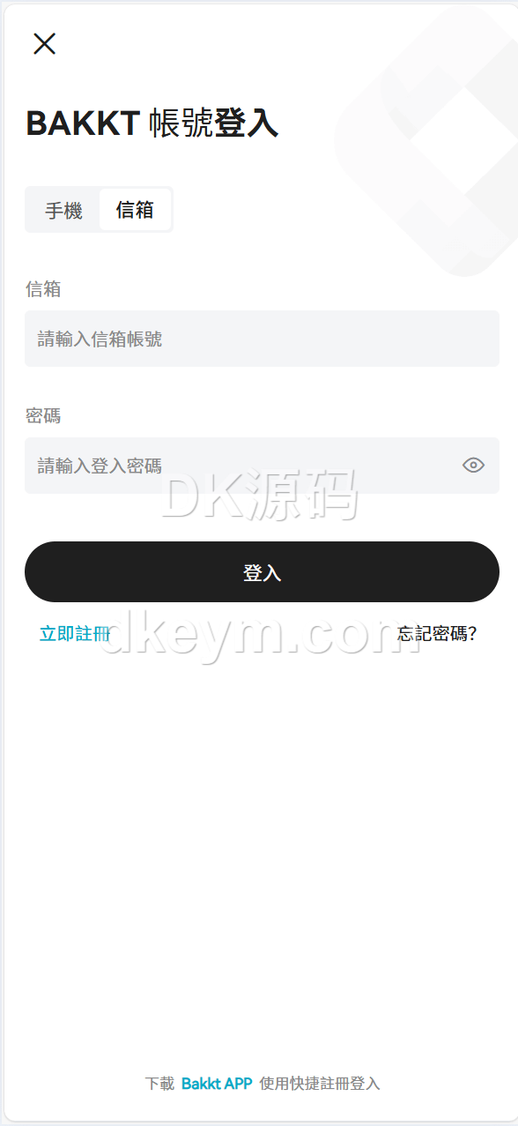This screenshot has height=1126, width=518.
Task: Reveal the typed password using the eye icon
Action: (x=473, y=466)
